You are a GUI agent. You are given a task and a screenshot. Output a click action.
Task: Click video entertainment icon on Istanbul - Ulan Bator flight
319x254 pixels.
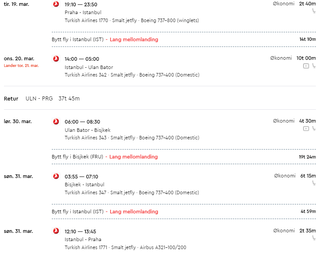(306, 66)
